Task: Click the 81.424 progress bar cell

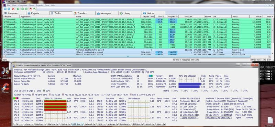Action: tap(173, 30)
